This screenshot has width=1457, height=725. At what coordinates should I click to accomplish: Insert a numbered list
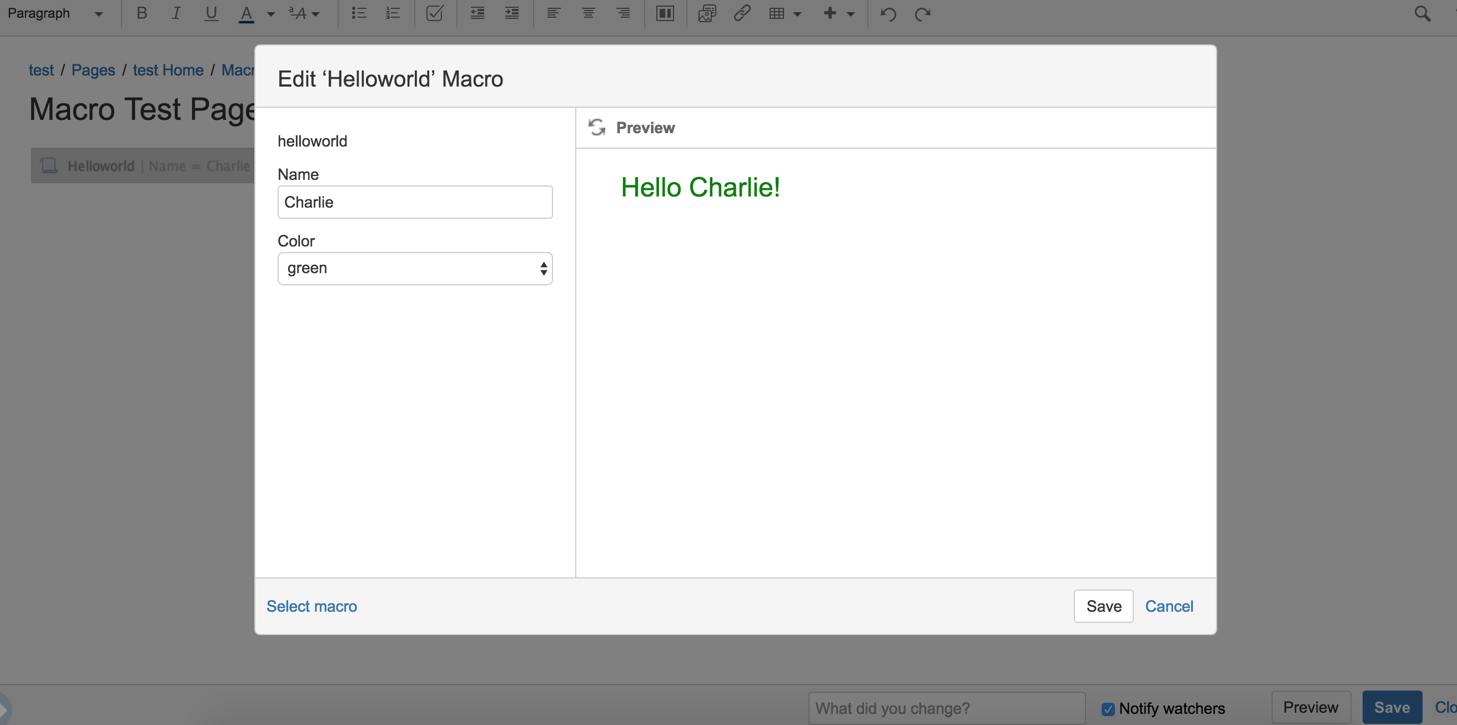tap(393, 13)
